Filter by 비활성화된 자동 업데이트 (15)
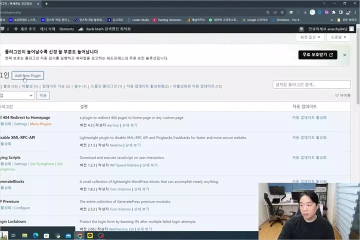The width and height of the screenshot is (360, 240). 197,86
